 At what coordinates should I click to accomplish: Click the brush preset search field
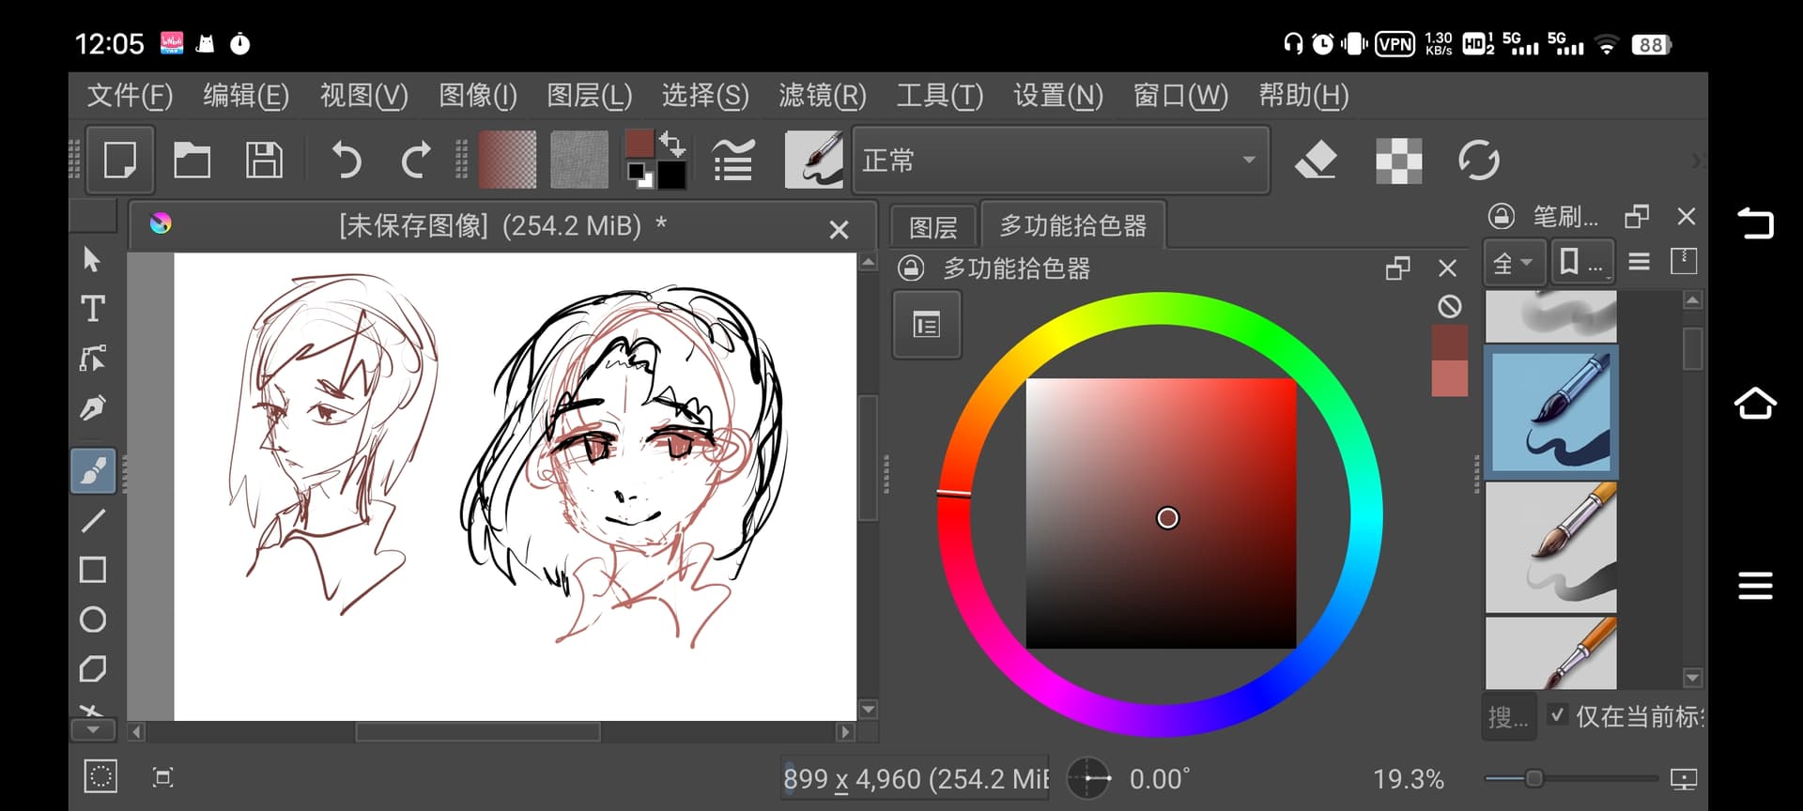[x=1509, y=717]
